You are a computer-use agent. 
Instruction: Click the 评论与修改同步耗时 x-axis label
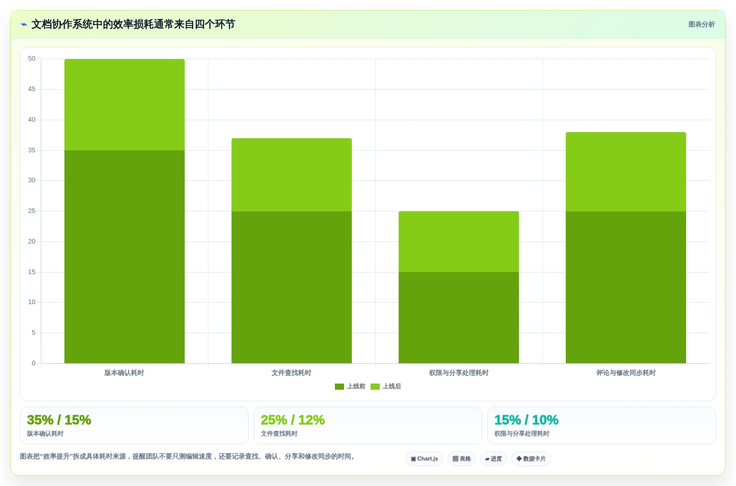pos(626,373)
